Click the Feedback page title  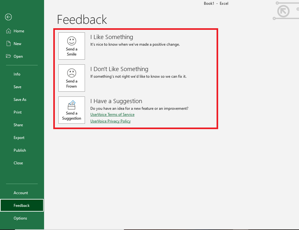point(82,19)
